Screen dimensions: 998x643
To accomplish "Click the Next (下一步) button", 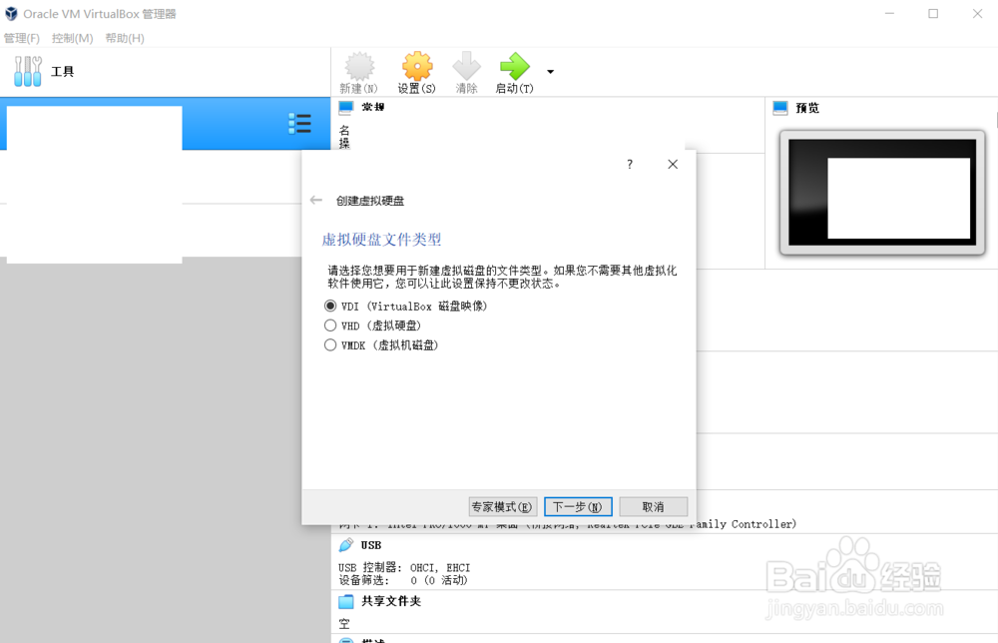I will click(578, 507).
